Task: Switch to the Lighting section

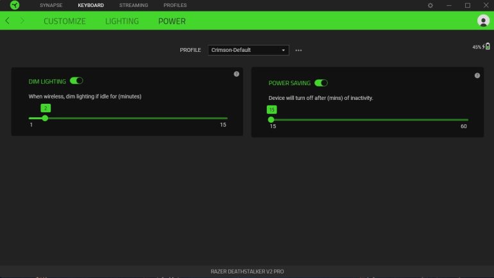Action: coord(122,21)
